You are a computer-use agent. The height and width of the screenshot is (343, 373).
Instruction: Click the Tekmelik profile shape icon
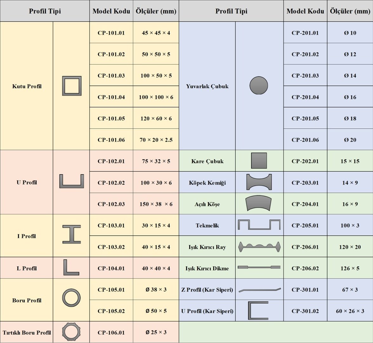coord(259,225)
